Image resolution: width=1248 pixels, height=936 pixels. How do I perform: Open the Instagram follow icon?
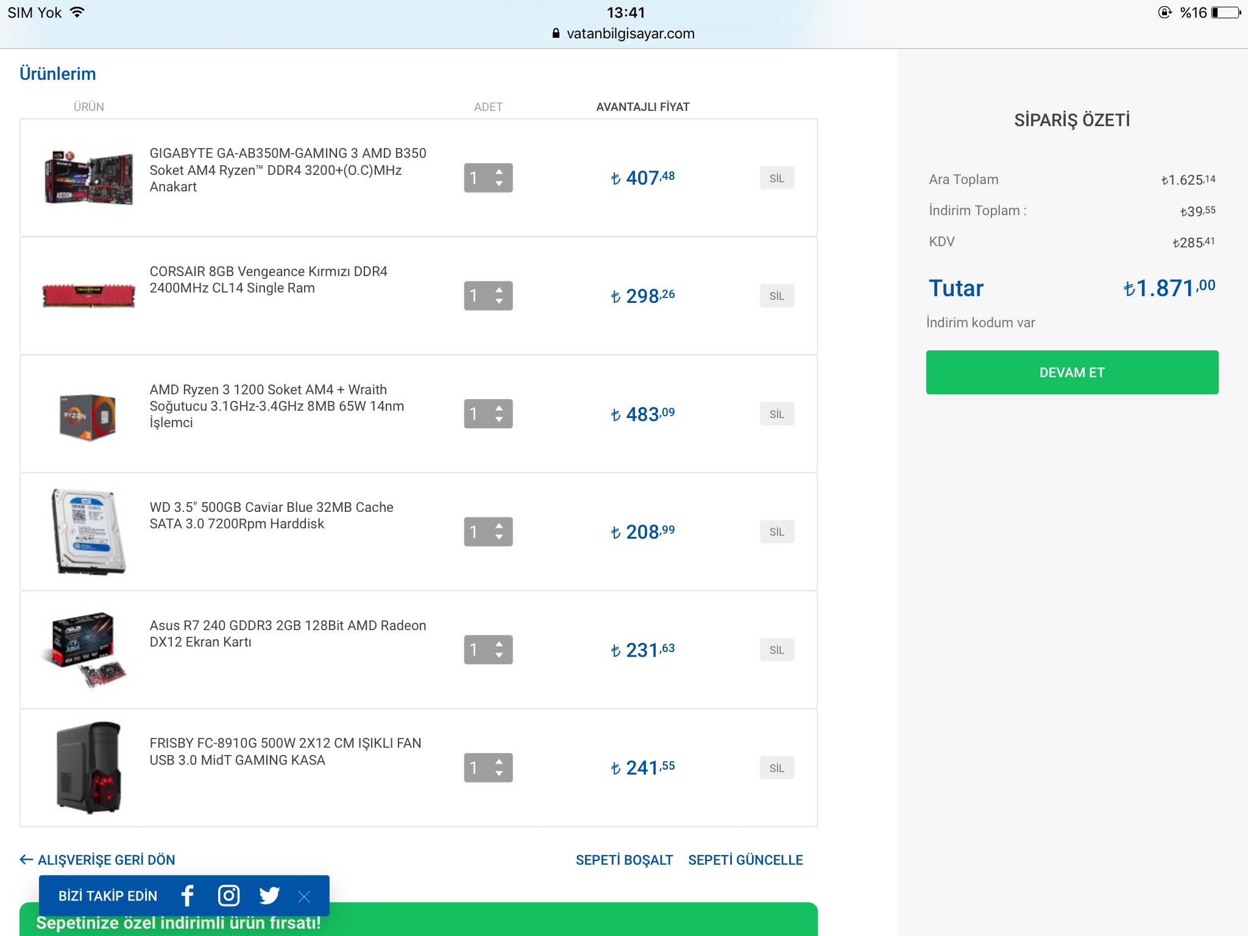tap(229, 895)
